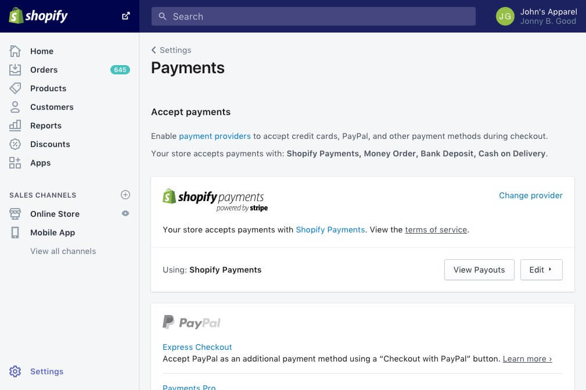Open the Apps grid icon

[x=15, y=163]
